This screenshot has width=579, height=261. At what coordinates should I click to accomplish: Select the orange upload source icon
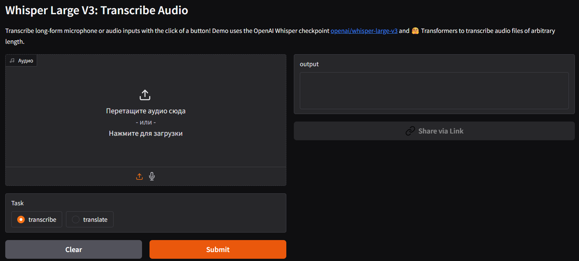click(139, 176)
